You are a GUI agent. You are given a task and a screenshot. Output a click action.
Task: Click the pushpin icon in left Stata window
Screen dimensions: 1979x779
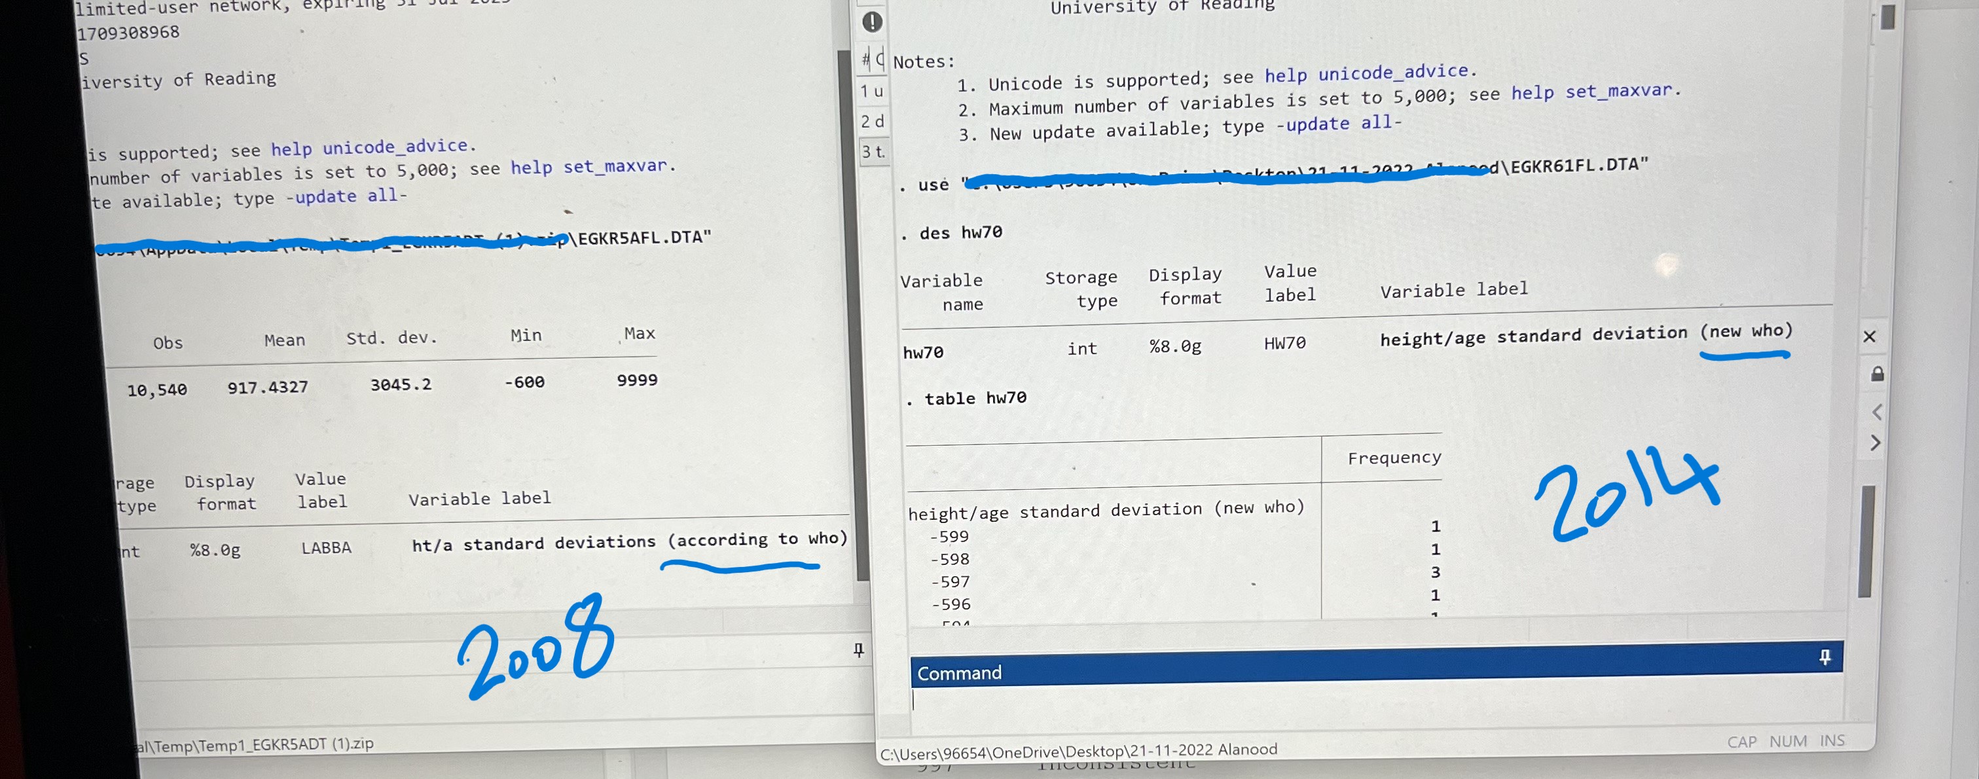click(x=859, y=651)
